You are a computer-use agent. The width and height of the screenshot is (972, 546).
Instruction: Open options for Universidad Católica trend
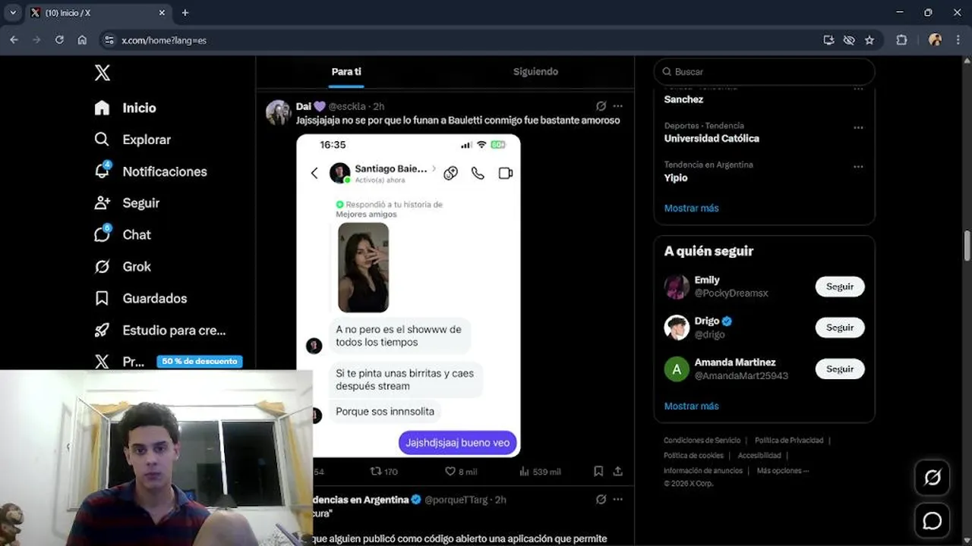[858, 127]
